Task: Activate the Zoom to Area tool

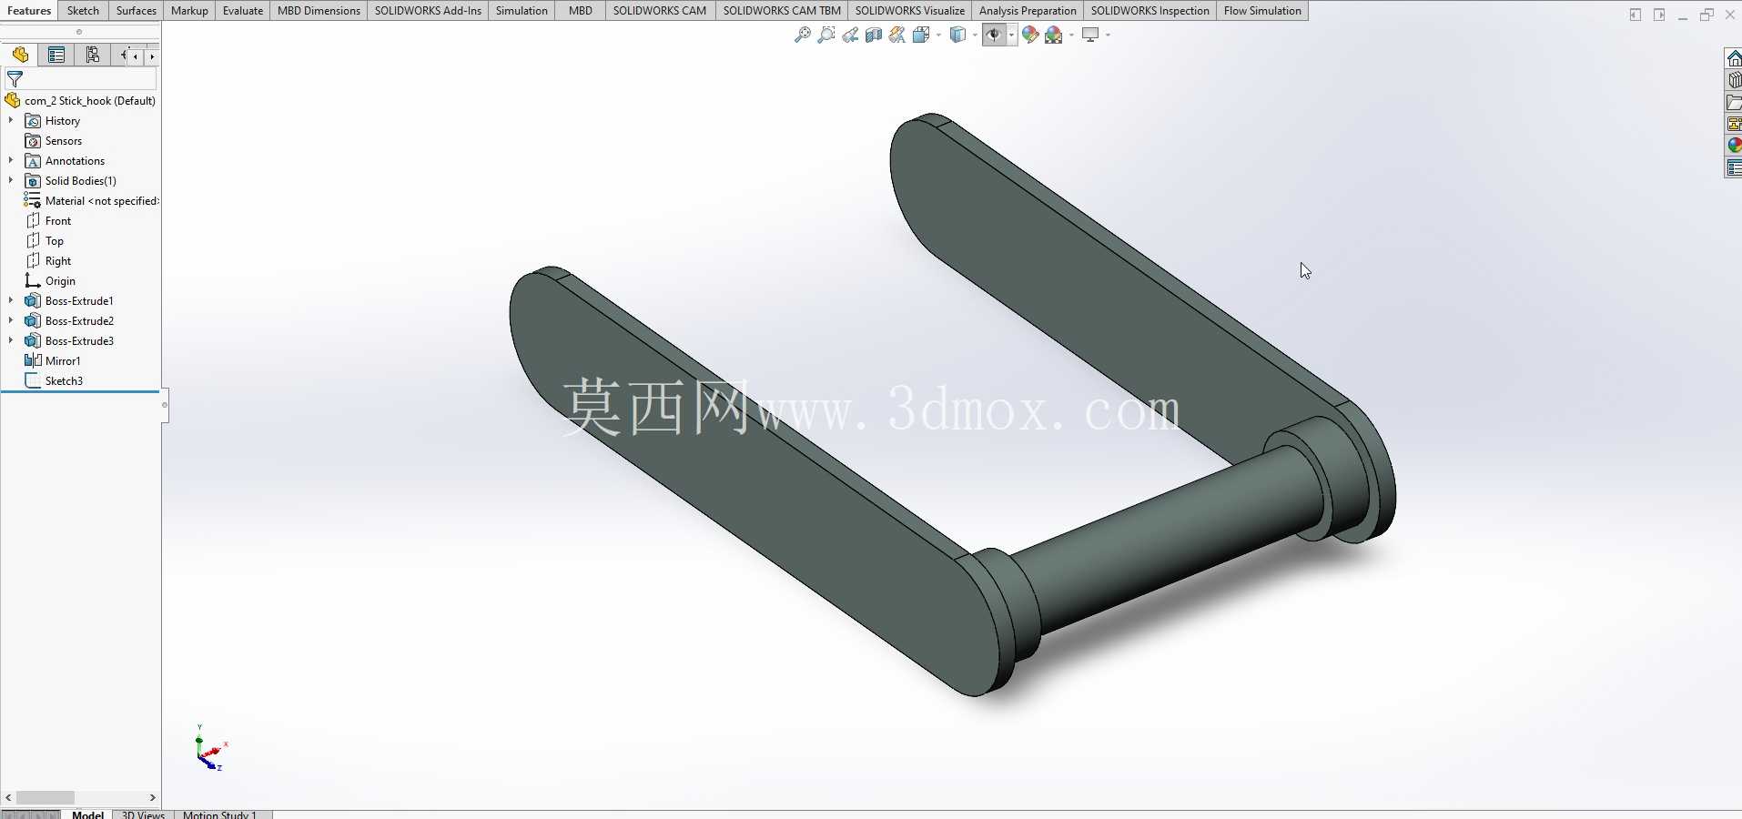Action: click(826, 35)
